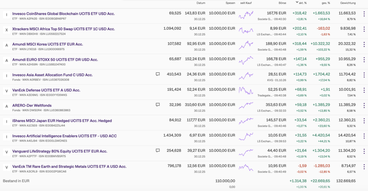Click the sparkline chart for Invesco CoinShares Blockchain

coord(246,15)
